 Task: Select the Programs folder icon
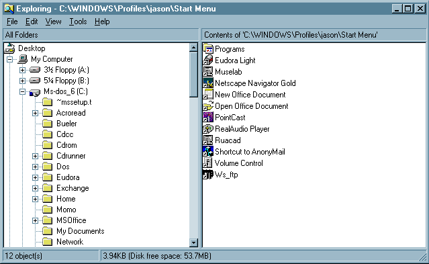click(208, 49)
